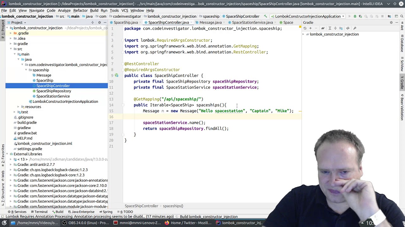Collapse the src folder in the project tree

click(11, 49)
